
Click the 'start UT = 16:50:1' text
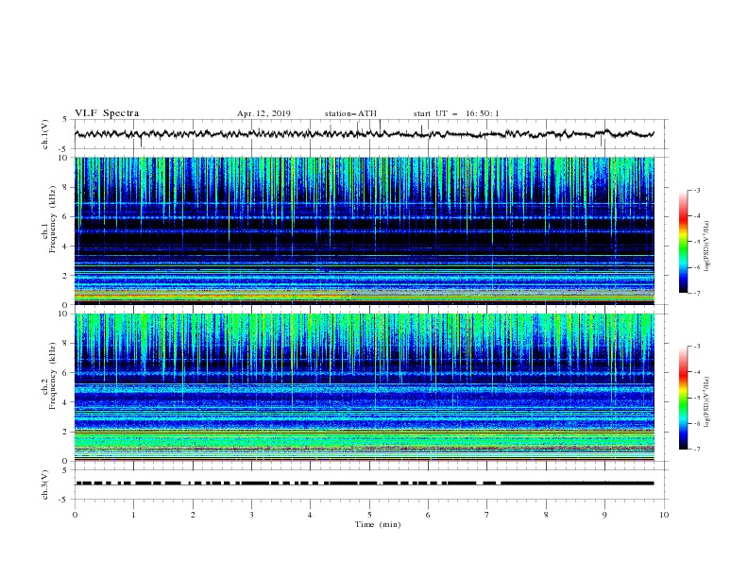[x=456, y=113]
